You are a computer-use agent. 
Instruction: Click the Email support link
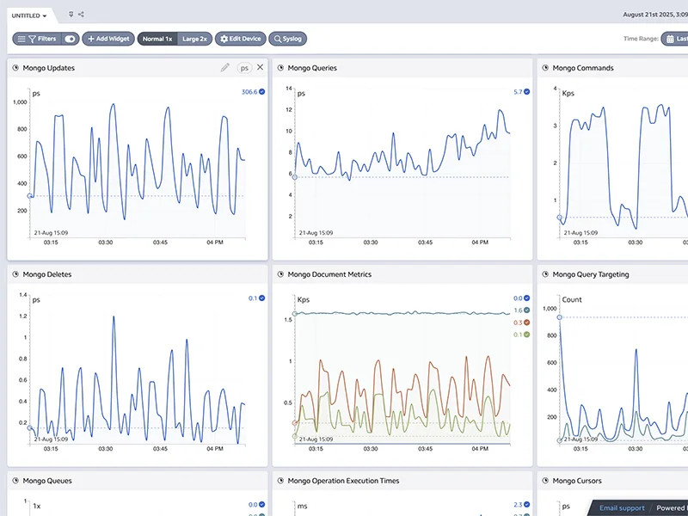click(622, 507)
